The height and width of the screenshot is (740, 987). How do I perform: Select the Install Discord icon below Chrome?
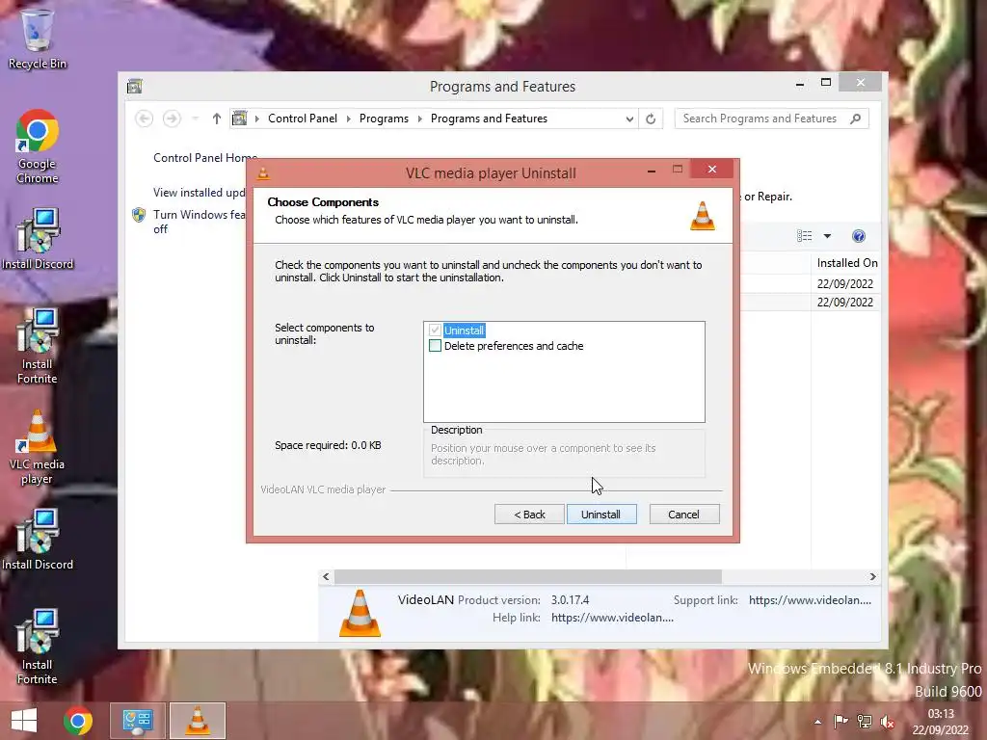coord(38,239)
